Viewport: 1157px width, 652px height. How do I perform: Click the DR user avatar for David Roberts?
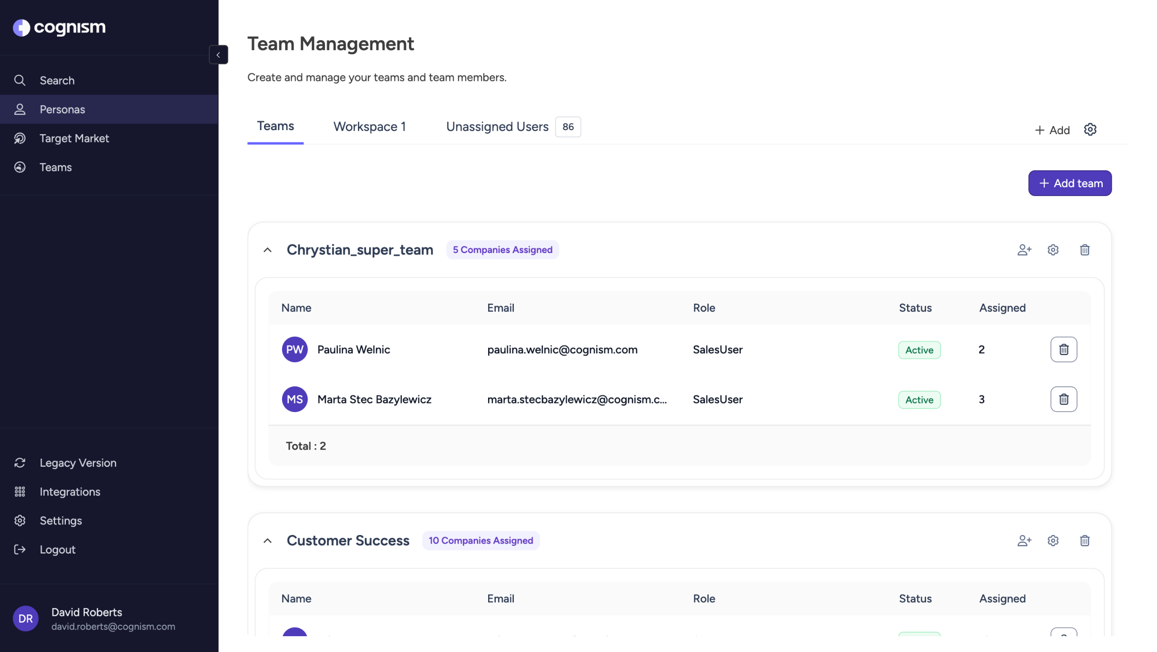point(25,619)
